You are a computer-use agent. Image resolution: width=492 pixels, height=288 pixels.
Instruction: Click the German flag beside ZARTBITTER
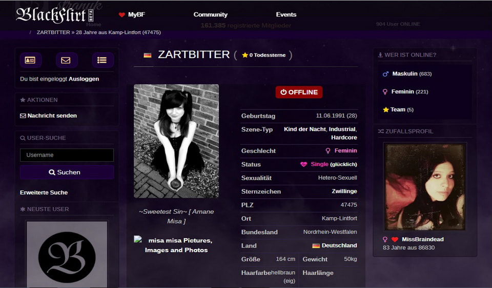pyautogui.click(x=148, y=55)
